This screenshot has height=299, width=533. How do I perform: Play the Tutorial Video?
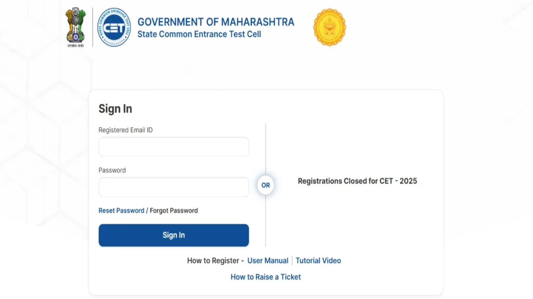click(x=318, y=260)
